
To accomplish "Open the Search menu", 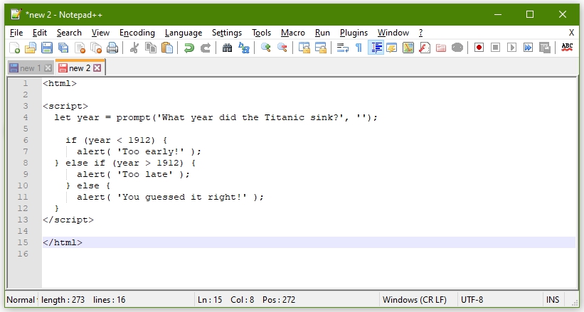I will point(69,33).
